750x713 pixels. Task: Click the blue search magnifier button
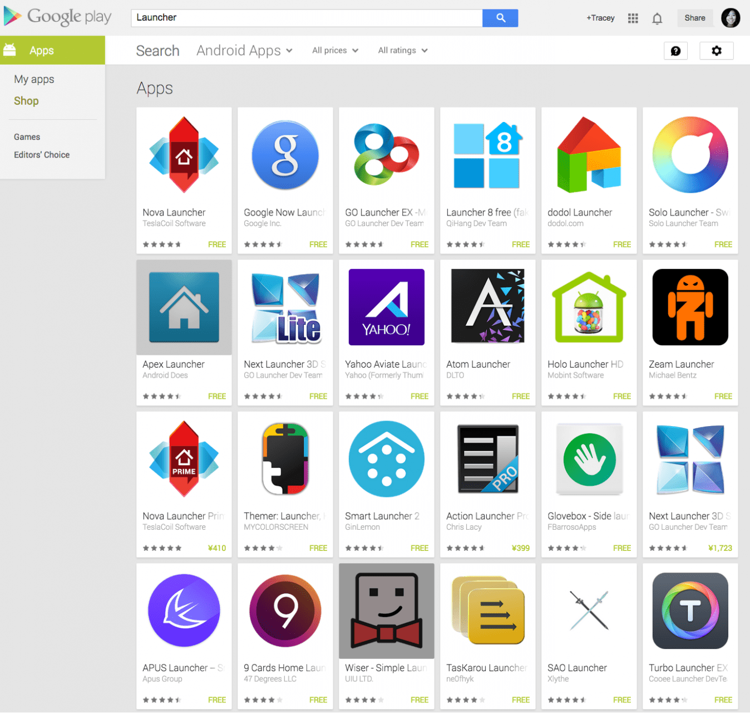(500, 18)
